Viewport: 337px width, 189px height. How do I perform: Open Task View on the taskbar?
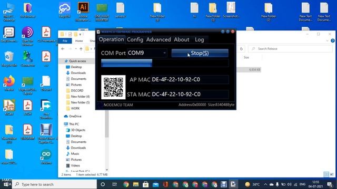point(115,184)
